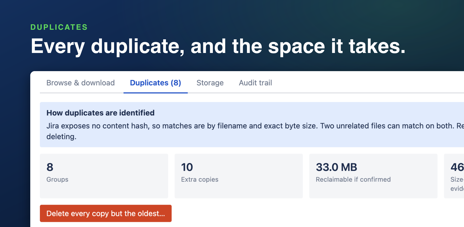464x227 pixels.
Task: Click the info text starting 'Jira exposes no content hash'
Action: coord(255,131)
